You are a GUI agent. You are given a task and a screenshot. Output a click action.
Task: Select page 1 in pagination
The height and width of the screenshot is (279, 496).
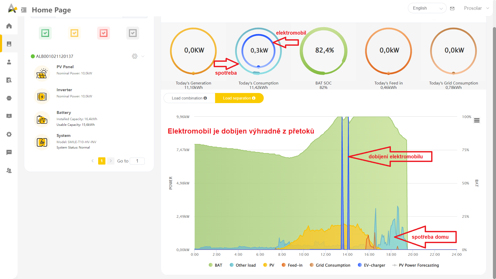click(x=102, y=161)
